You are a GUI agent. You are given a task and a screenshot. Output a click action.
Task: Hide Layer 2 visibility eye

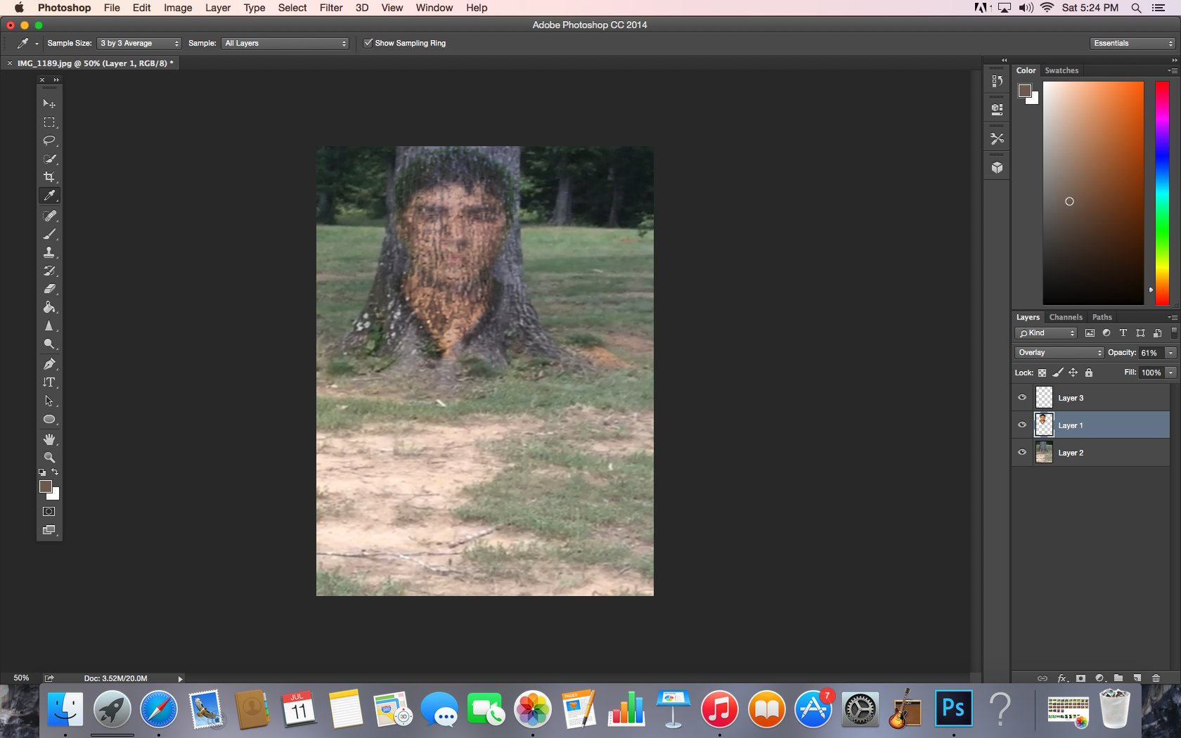[x=1022, y=452]
